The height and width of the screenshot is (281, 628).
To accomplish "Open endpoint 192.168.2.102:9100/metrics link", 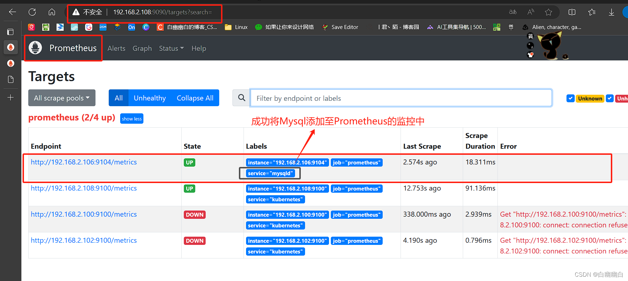I will point(84,240).
